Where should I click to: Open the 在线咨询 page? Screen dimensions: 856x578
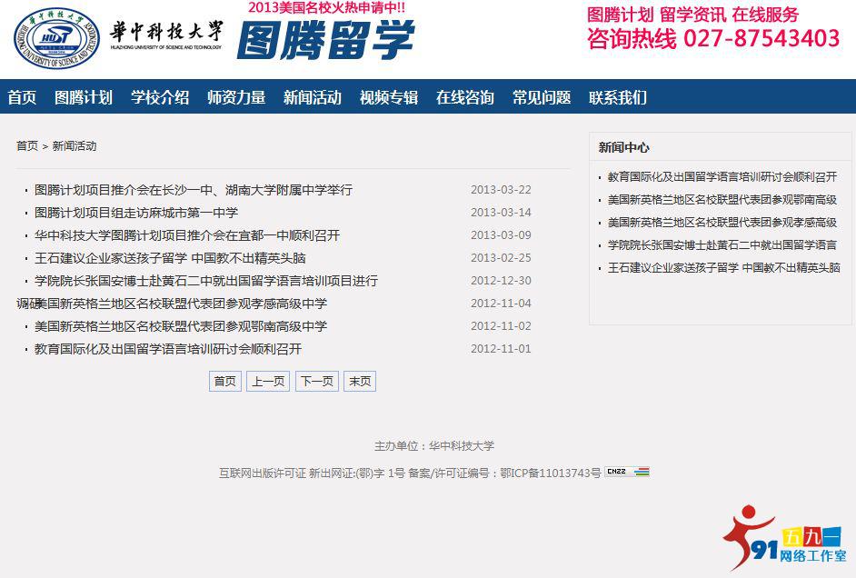tap(464, 97)
